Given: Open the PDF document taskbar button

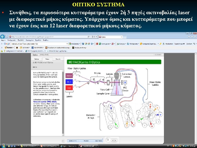Looking at the screenshot, I should coord(89,146).
